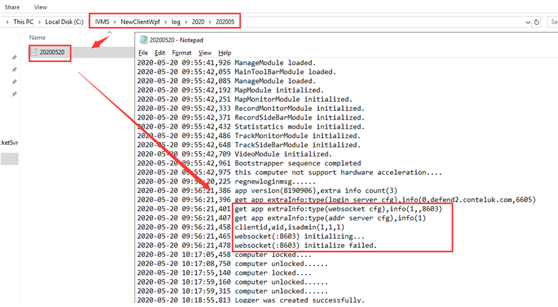
Task: Click the 'clientid,aid,isadmin(1,1,1)' log line
Action: pyautogui.click(x=240, y=227)
